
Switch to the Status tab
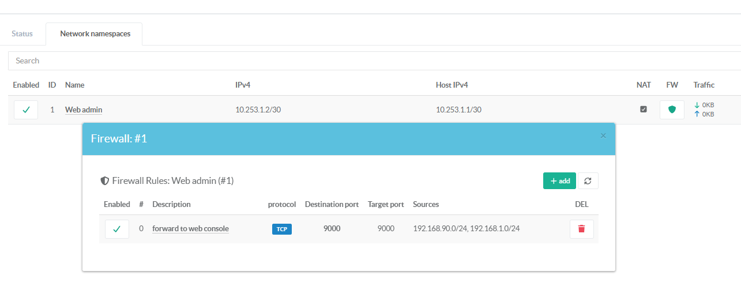point(22,33)
